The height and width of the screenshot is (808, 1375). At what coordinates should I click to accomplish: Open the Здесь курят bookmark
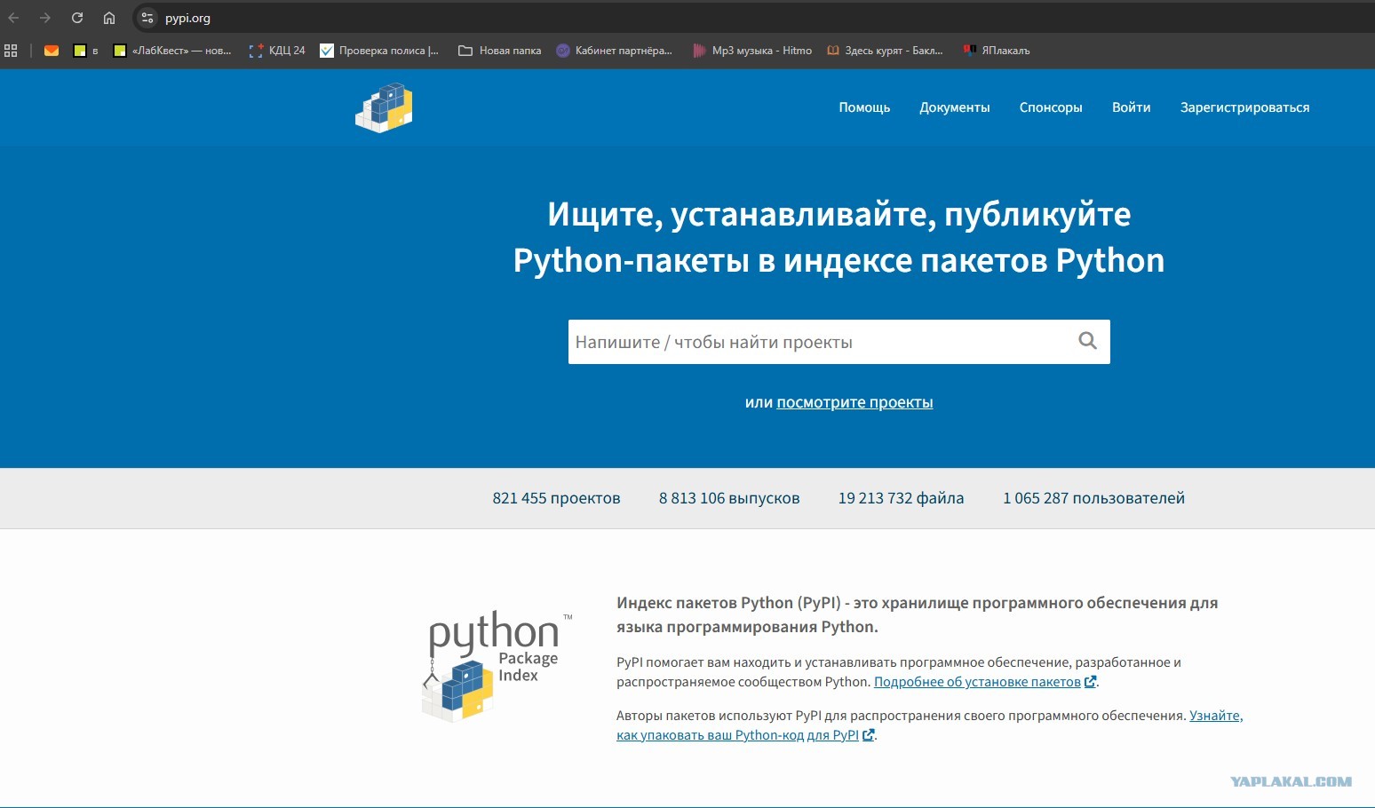click(885, 51)
